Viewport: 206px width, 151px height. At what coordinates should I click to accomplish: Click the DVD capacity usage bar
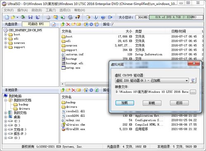point(176,17)
